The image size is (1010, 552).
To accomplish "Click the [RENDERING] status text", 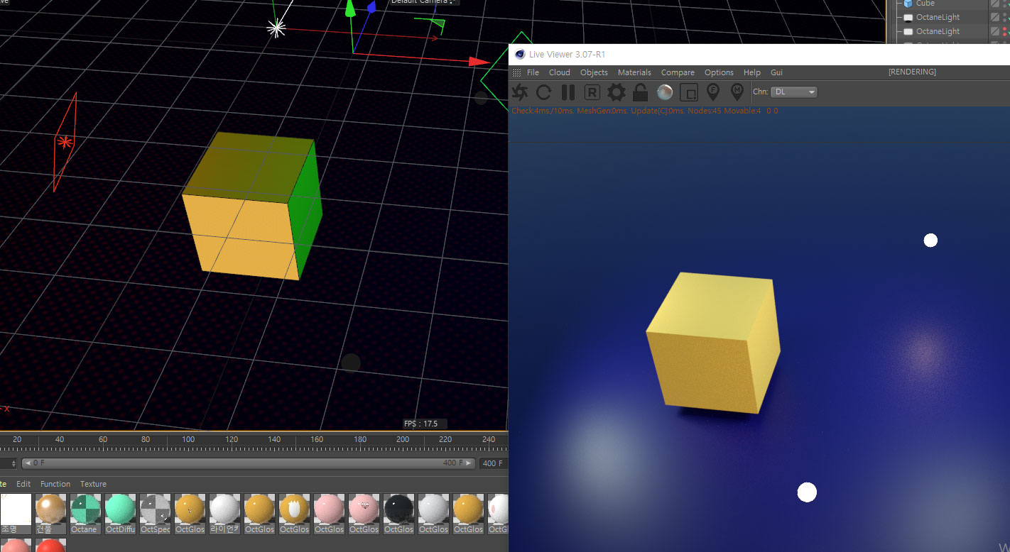I will coord(912,72).
